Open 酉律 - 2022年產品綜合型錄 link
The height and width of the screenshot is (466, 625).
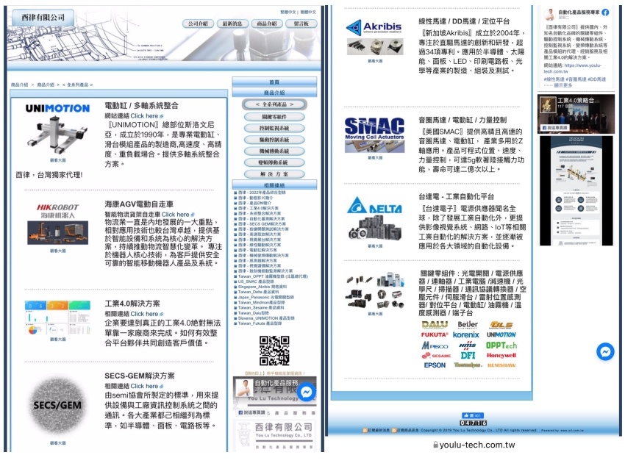point(262,193)
